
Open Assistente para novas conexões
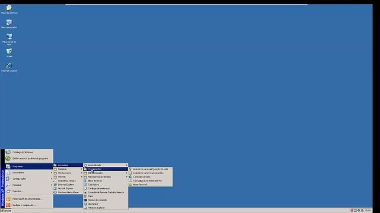tap(150, 173)
